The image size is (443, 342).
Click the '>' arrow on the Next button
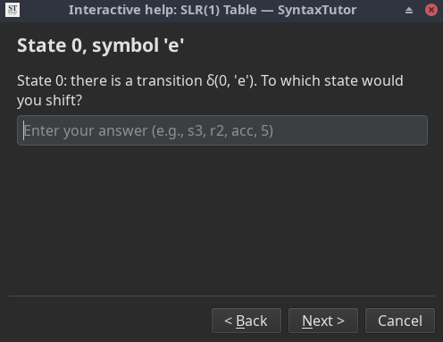340,321
